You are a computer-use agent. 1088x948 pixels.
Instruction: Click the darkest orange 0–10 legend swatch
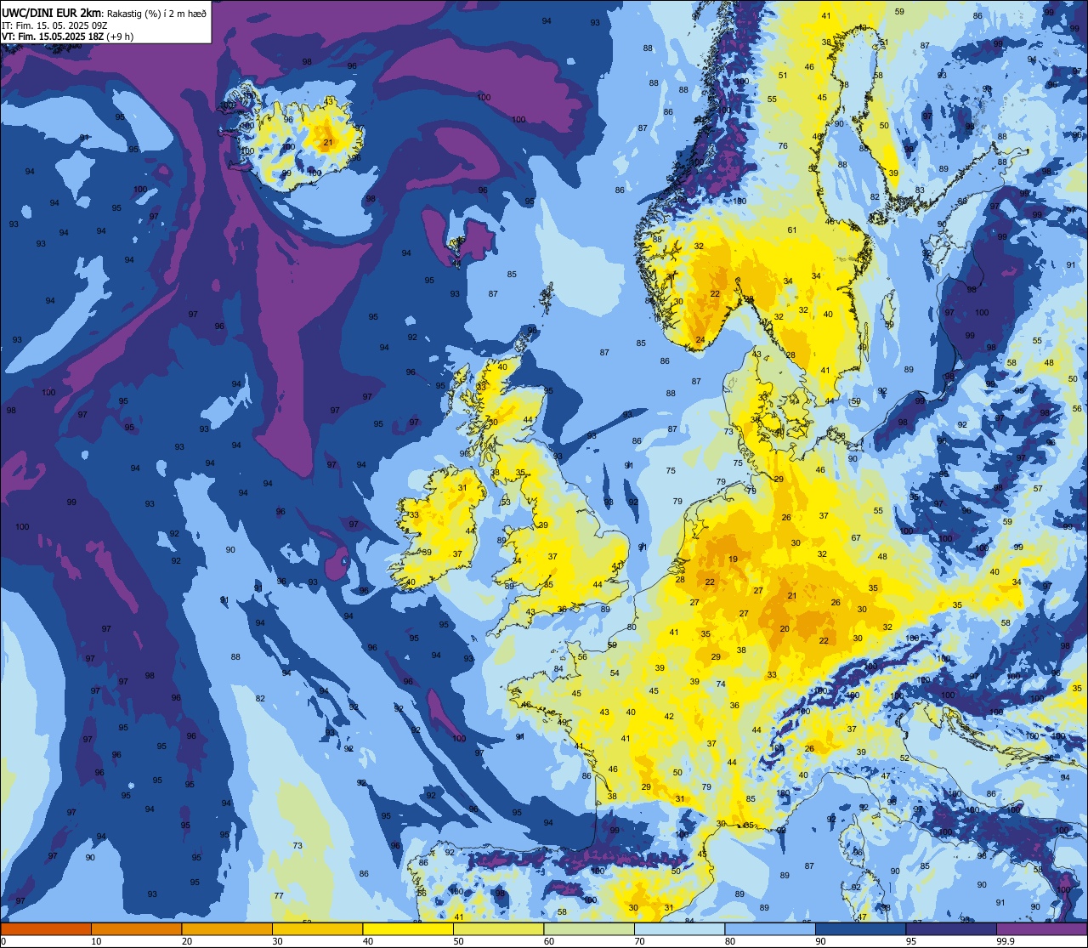click(x=46, y=928)
